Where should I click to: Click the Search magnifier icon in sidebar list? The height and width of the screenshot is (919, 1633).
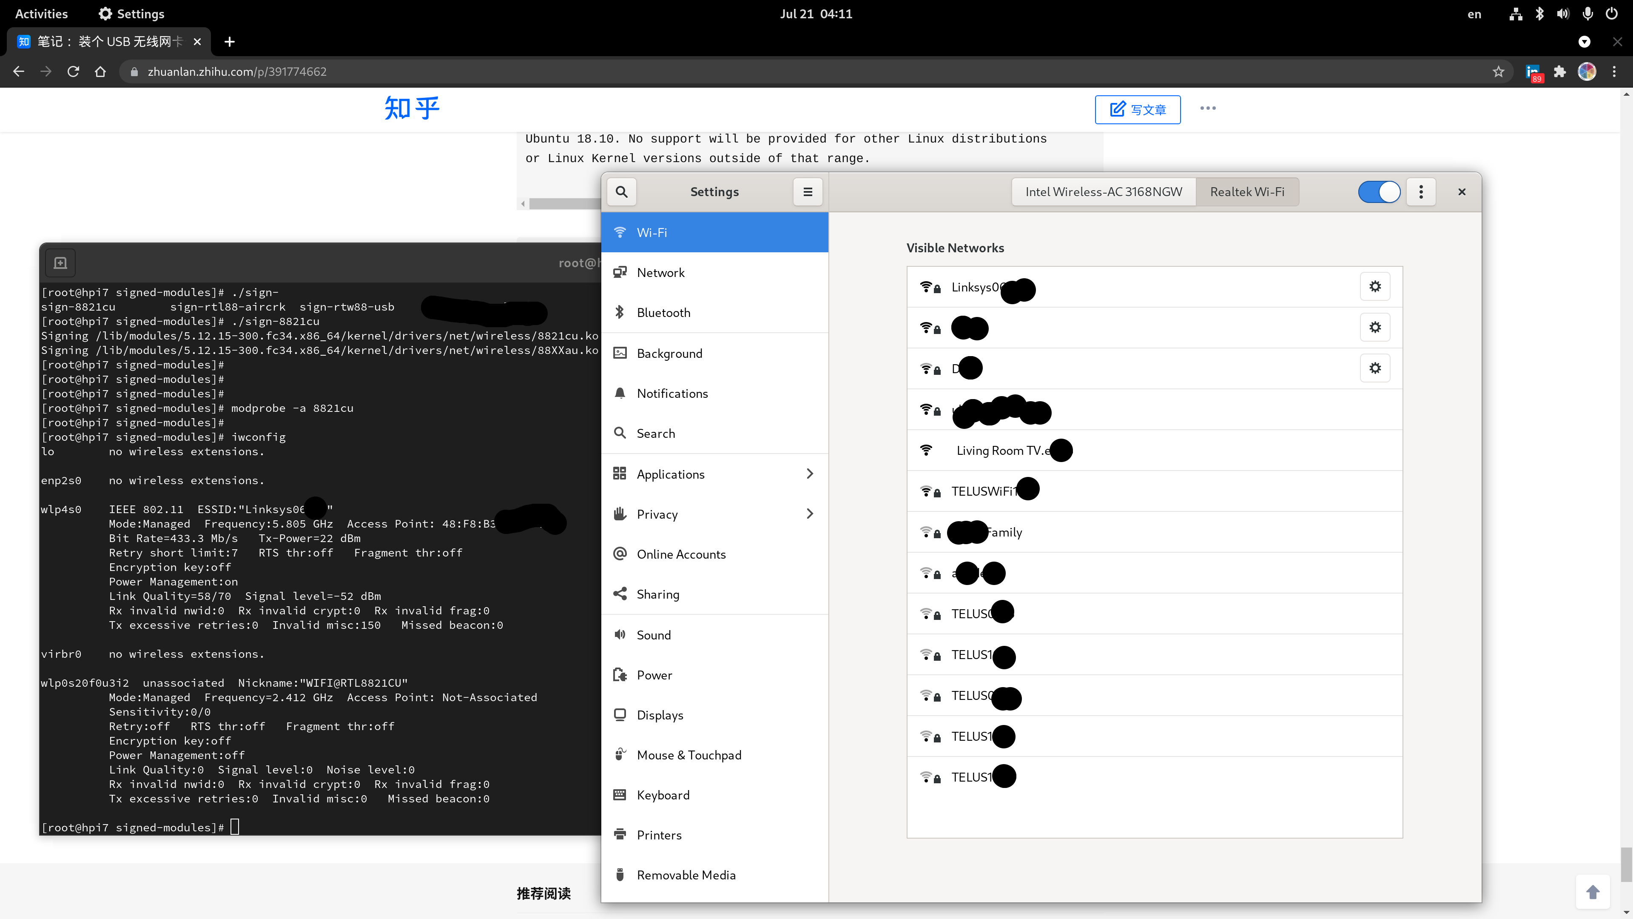(620, 433)
